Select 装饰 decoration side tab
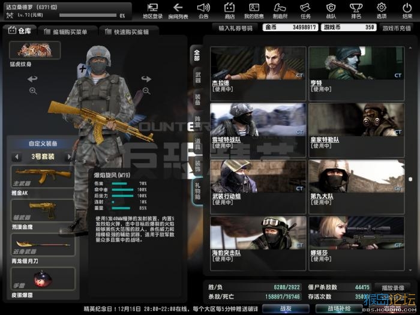420x315 pixels. coord(197,165)
